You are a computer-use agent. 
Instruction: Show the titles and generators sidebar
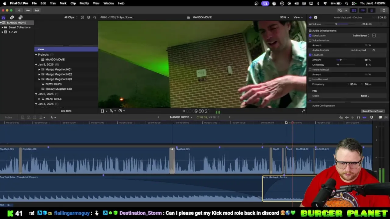click(x=20, y=17)
